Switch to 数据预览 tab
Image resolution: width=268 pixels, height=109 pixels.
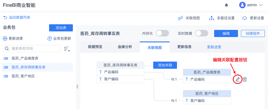coord(95,47)
